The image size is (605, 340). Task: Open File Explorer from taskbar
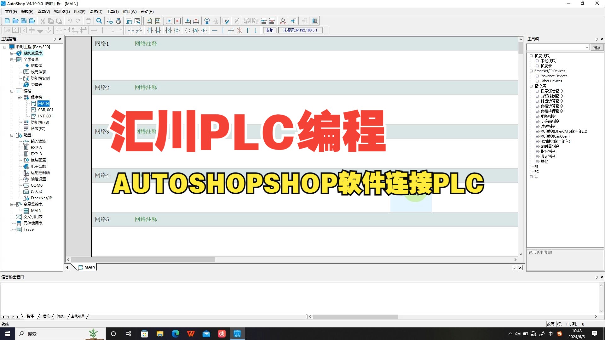(x=160, y=334)
